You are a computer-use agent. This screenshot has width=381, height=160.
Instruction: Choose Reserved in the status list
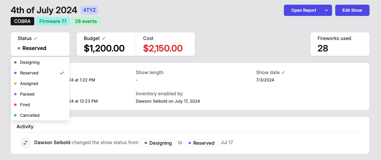click(x=29, y=73)
